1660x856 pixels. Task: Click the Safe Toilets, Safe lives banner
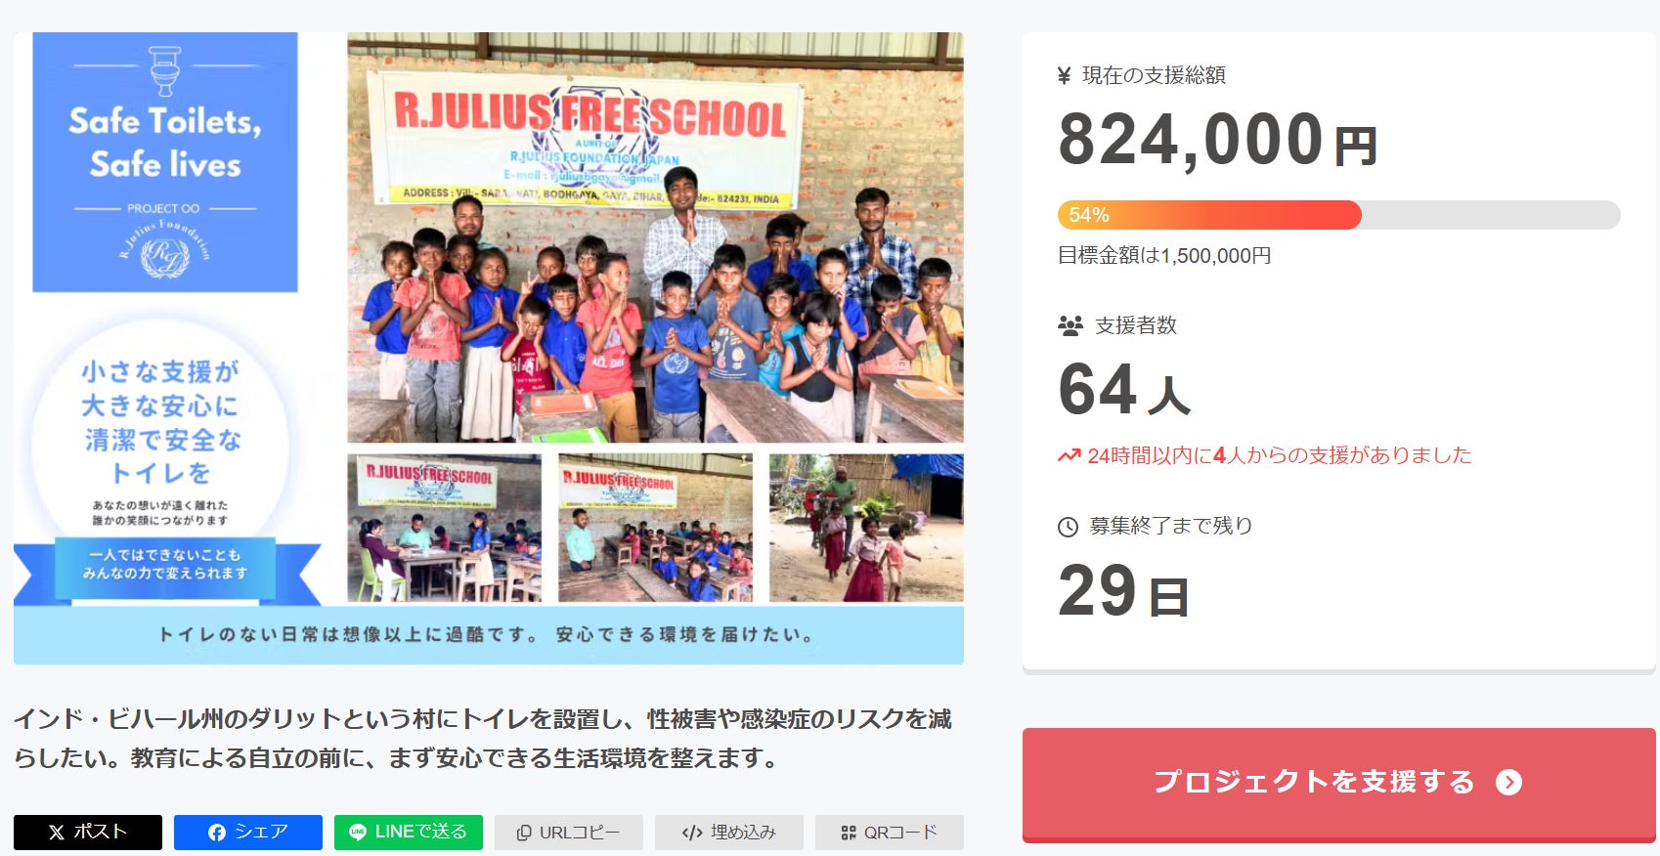(165, 162)
